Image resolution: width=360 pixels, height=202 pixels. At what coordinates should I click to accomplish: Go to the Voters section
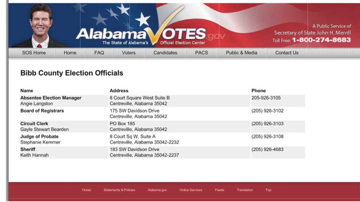point(128,53)
